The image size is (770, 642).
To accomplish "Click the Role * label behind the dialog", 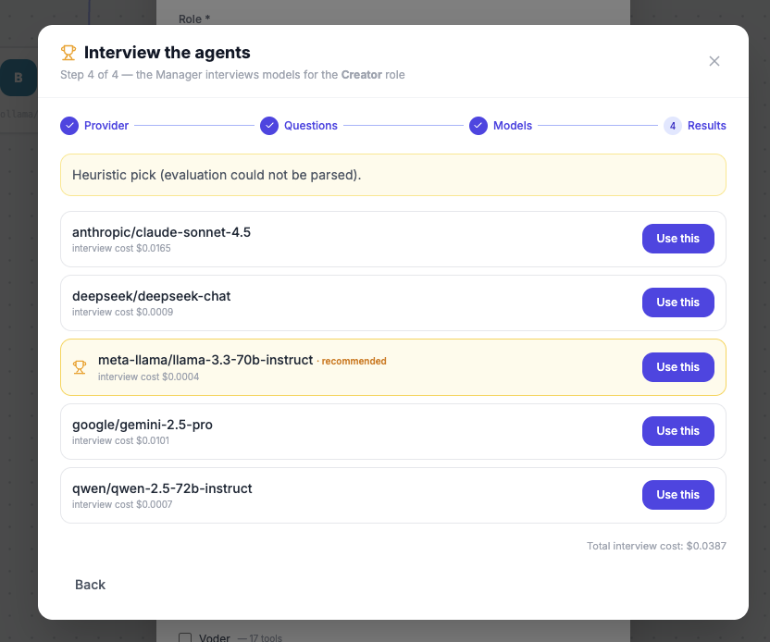I will (x=194, y=19).
